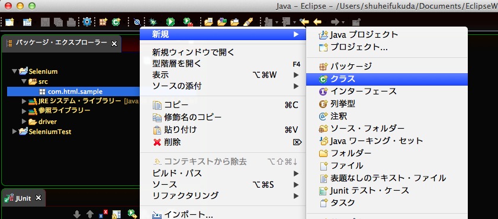
Task: Choose インターフェース in submenu
Action: click(x=387, y=91)
